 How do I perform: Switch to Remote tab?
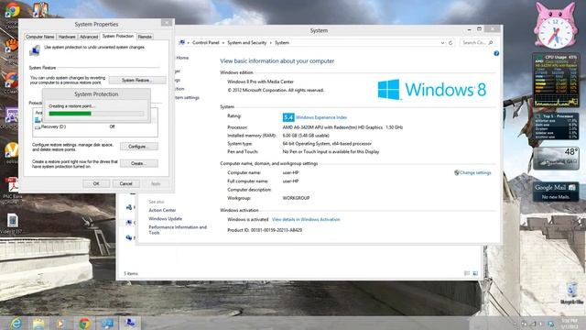point(145,37)
